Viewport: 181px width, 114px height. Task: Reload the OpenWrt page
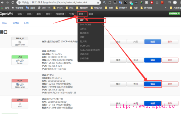click(x=13, y=2)
